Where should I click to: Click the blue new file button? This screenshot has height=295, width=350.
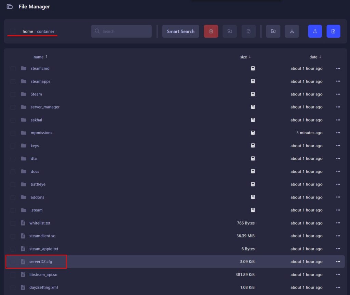[x=333, y=31]
